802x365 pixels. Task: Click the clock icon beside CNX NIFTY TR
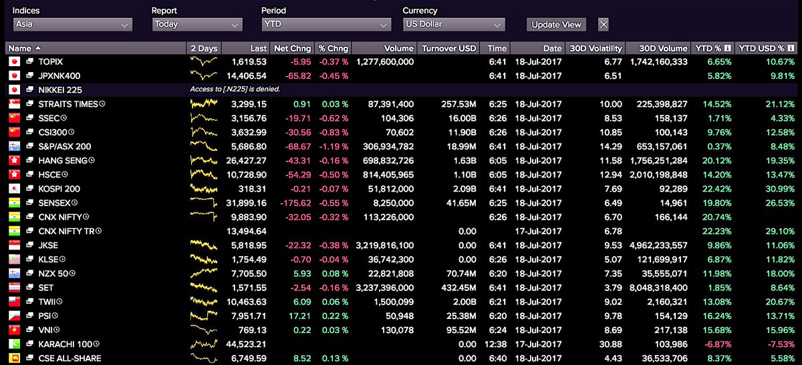[x=99, y=231]
